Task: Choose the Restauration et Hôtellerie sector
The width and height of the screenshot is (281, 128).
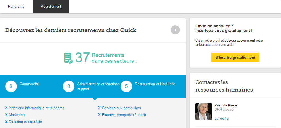Action: 155,84
